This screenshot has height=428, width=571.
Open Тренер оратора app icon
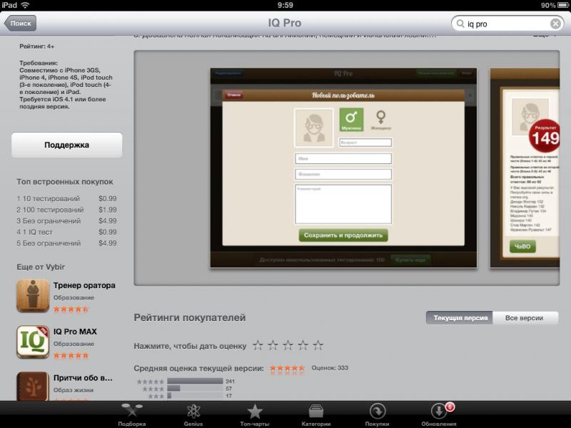pos(33,296)
